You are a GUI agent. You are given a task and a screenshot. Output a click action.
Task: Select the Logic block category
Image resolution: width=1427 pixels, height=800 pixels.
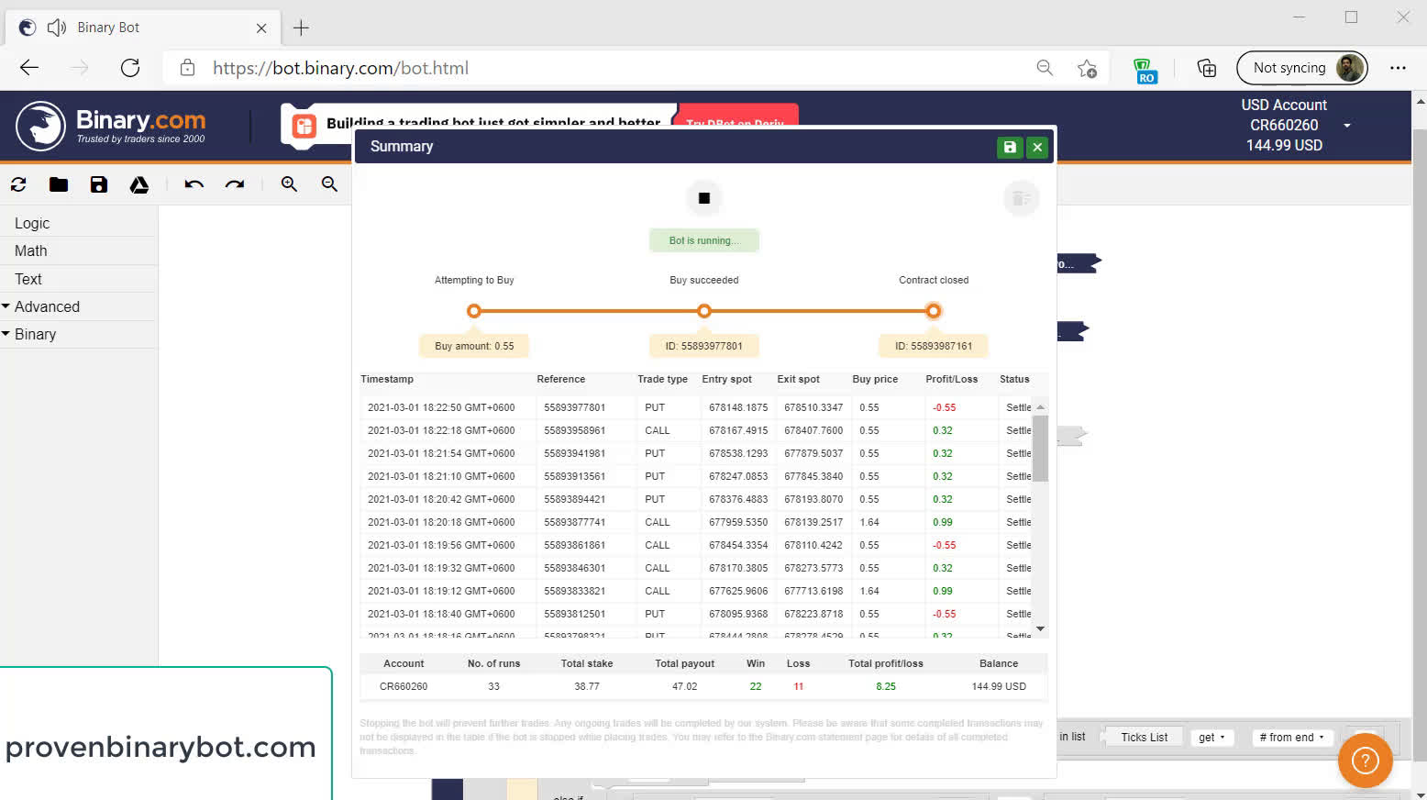pos(32,223)
